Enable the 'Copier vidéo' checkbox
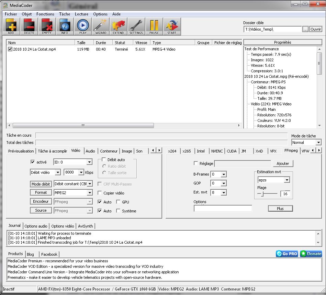This screenshot has height=295, width=326. tap(100, 193)
